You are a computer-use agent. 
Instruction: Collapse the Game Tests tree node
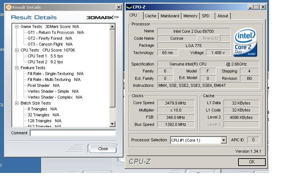tap(17, 26)
